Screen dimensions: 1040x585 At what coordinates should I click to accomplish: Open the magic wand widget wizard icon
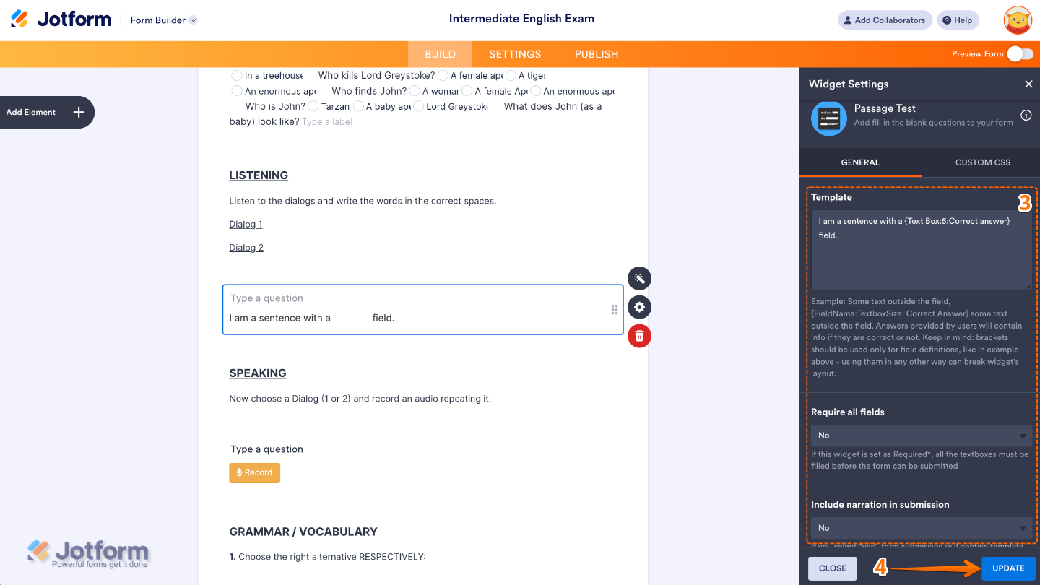click(639, 278)
